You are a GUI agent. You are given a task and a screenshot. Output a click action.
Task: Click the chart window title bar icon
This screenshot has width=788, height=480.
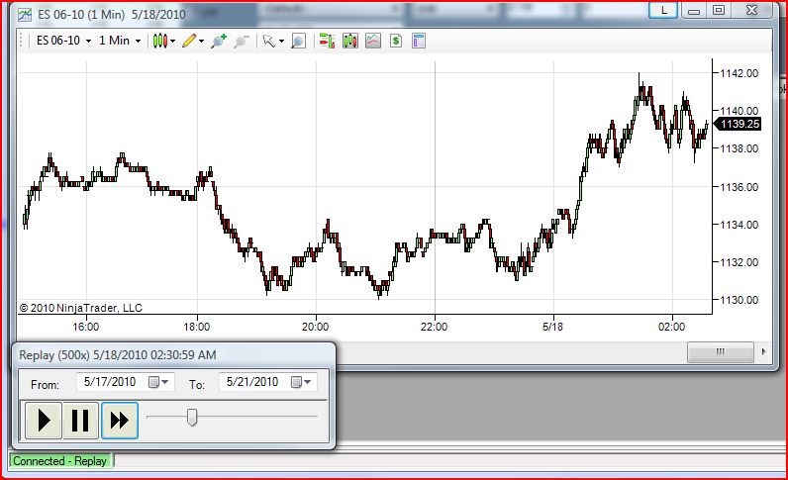[25, 15]
